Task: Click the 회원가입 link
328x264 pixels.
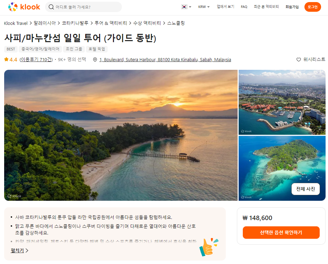Action: pos(292,7)
